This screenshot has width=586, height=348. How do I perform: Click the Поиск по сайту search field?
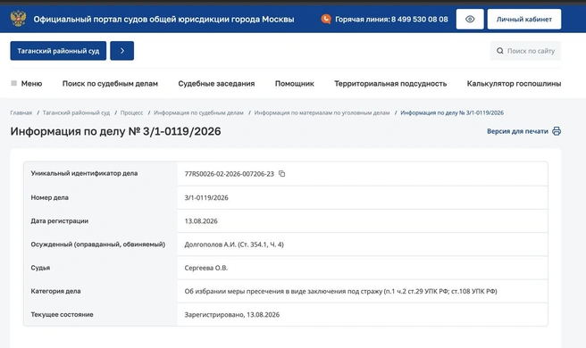(x=525, y=51)
